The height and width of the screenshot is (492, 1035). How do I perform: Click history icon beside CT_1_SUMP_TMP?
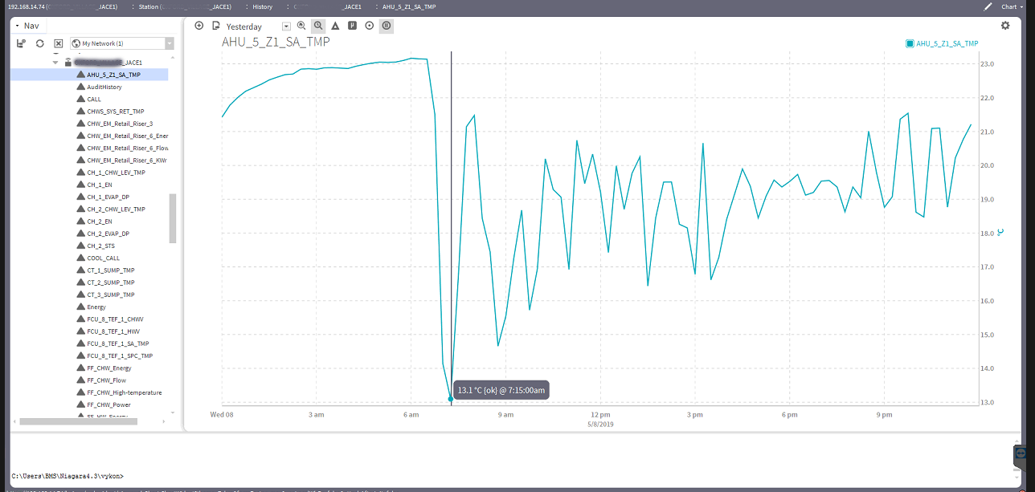click(x=80, y=270)
